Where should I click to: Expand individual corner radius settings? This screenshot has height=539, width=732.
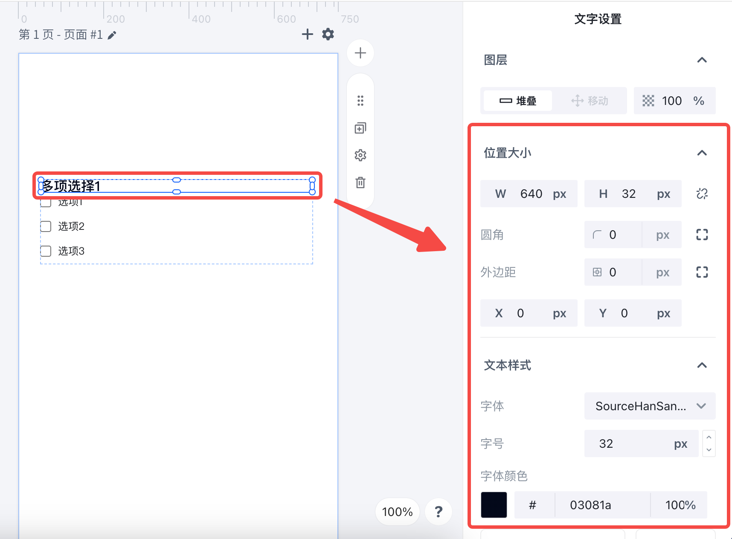pyautogui.click(x=702, y=235)
